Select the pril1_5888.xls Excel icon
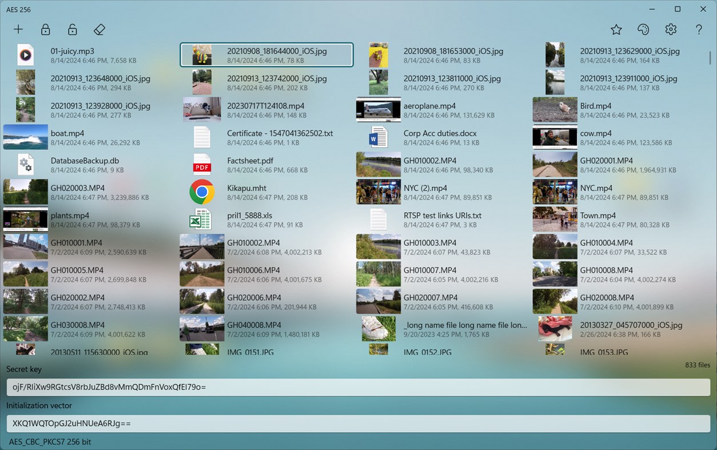Image resolution: width=717 pixels, height=450 pixels. point(201,220)
